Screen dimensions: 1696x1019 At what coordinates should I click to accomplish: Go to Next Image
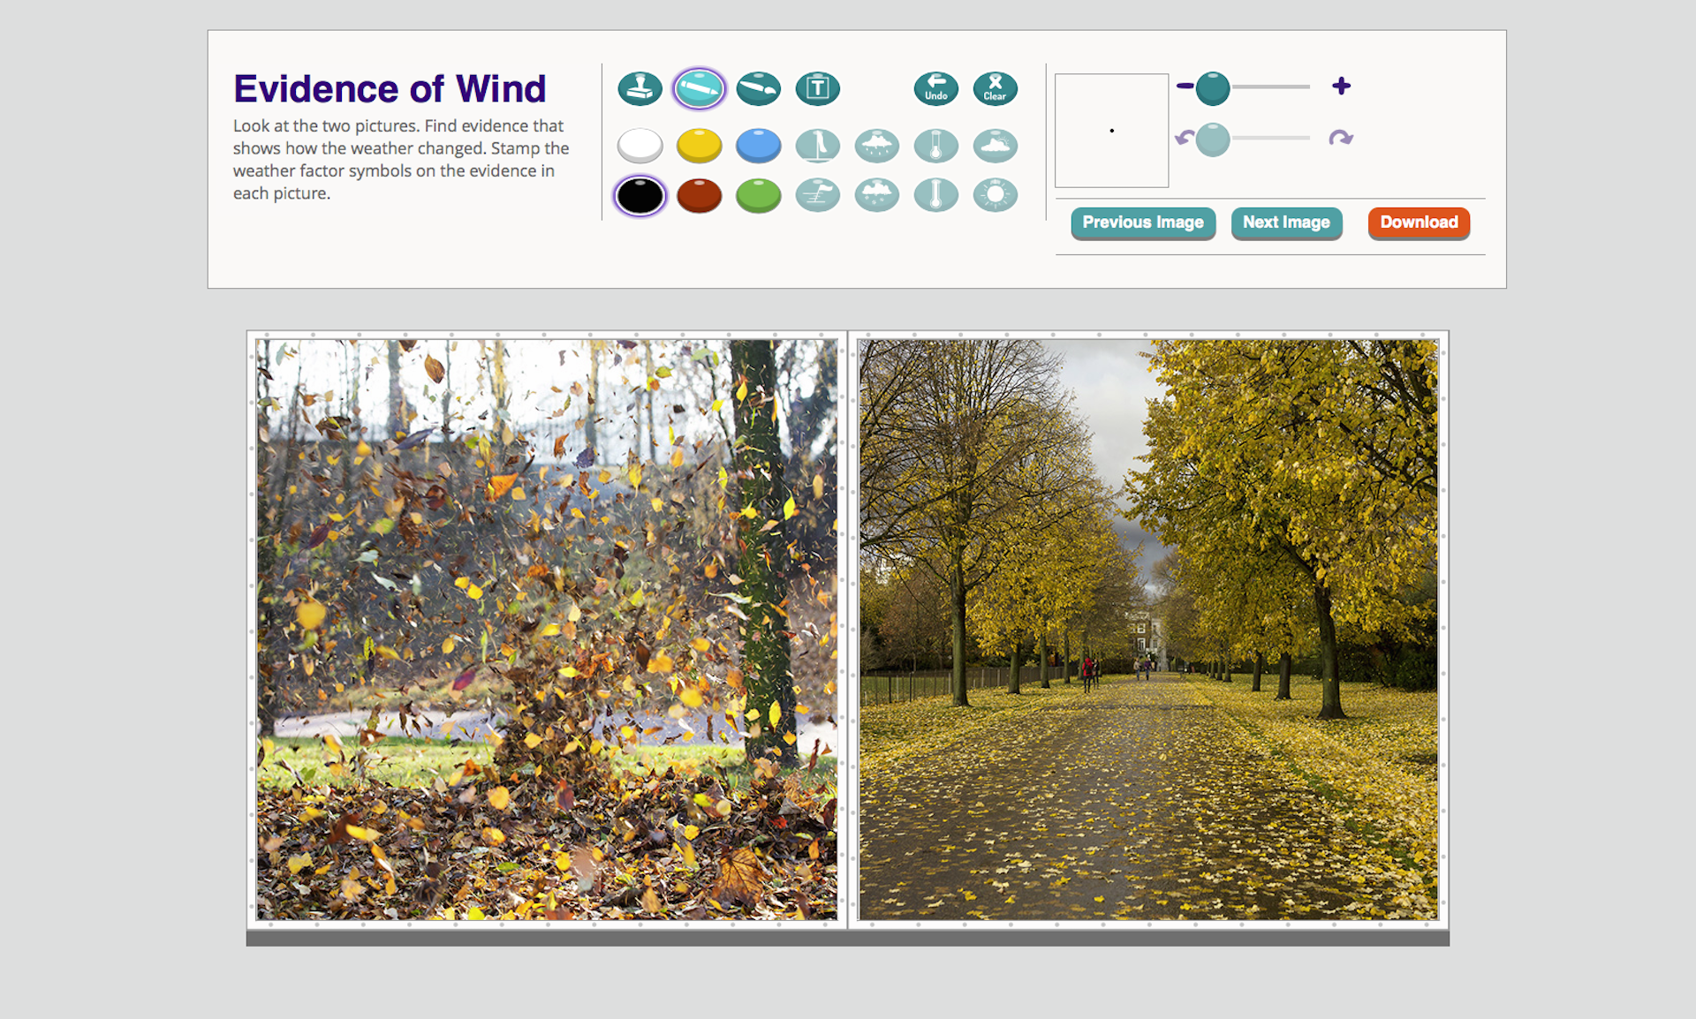click(x=1285, y=223)
